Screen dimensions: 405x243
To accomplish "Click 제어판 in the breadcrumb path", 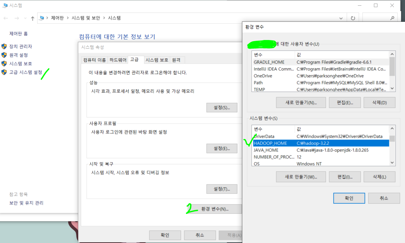I will click(57, 18).
